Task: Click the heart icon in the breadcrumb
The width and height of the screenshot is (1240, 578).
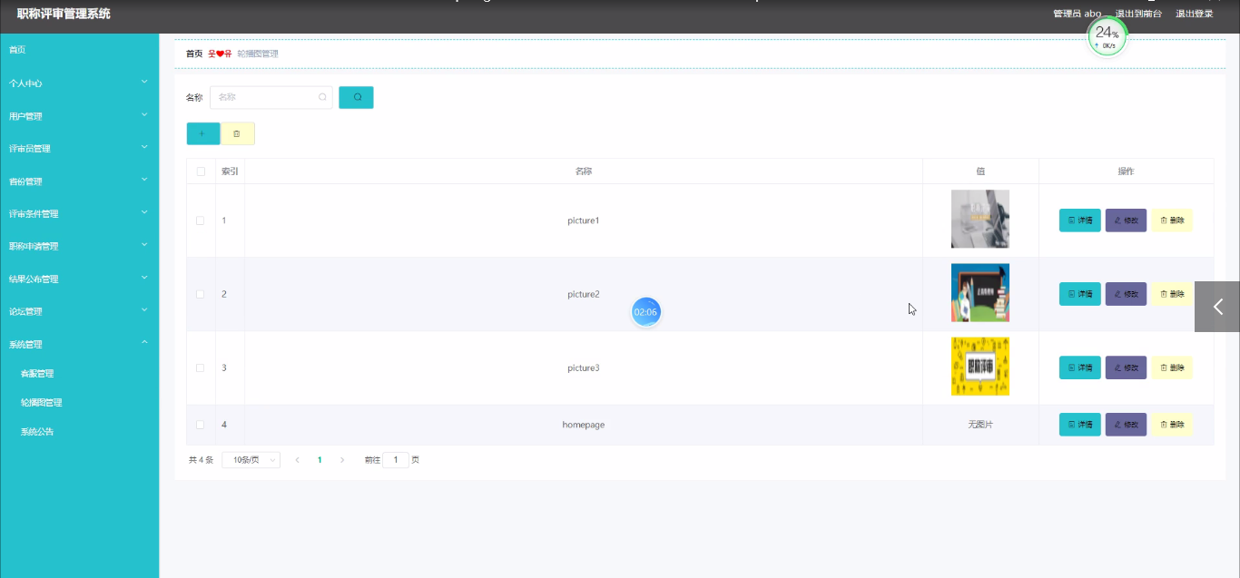Action: (x=220, y=54)
